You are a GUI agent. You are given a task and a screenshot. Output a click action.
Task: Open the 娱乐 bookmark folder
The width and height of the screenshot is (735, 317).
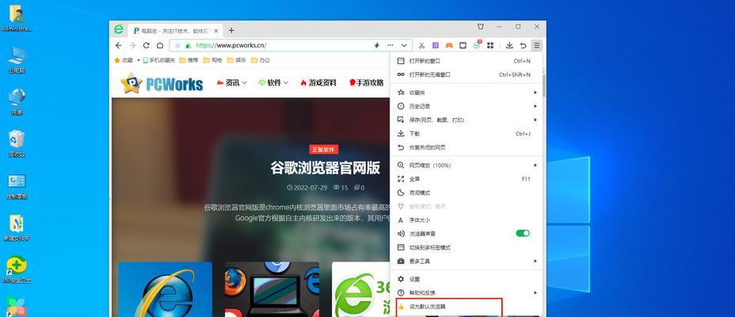[x=237, y=60]
